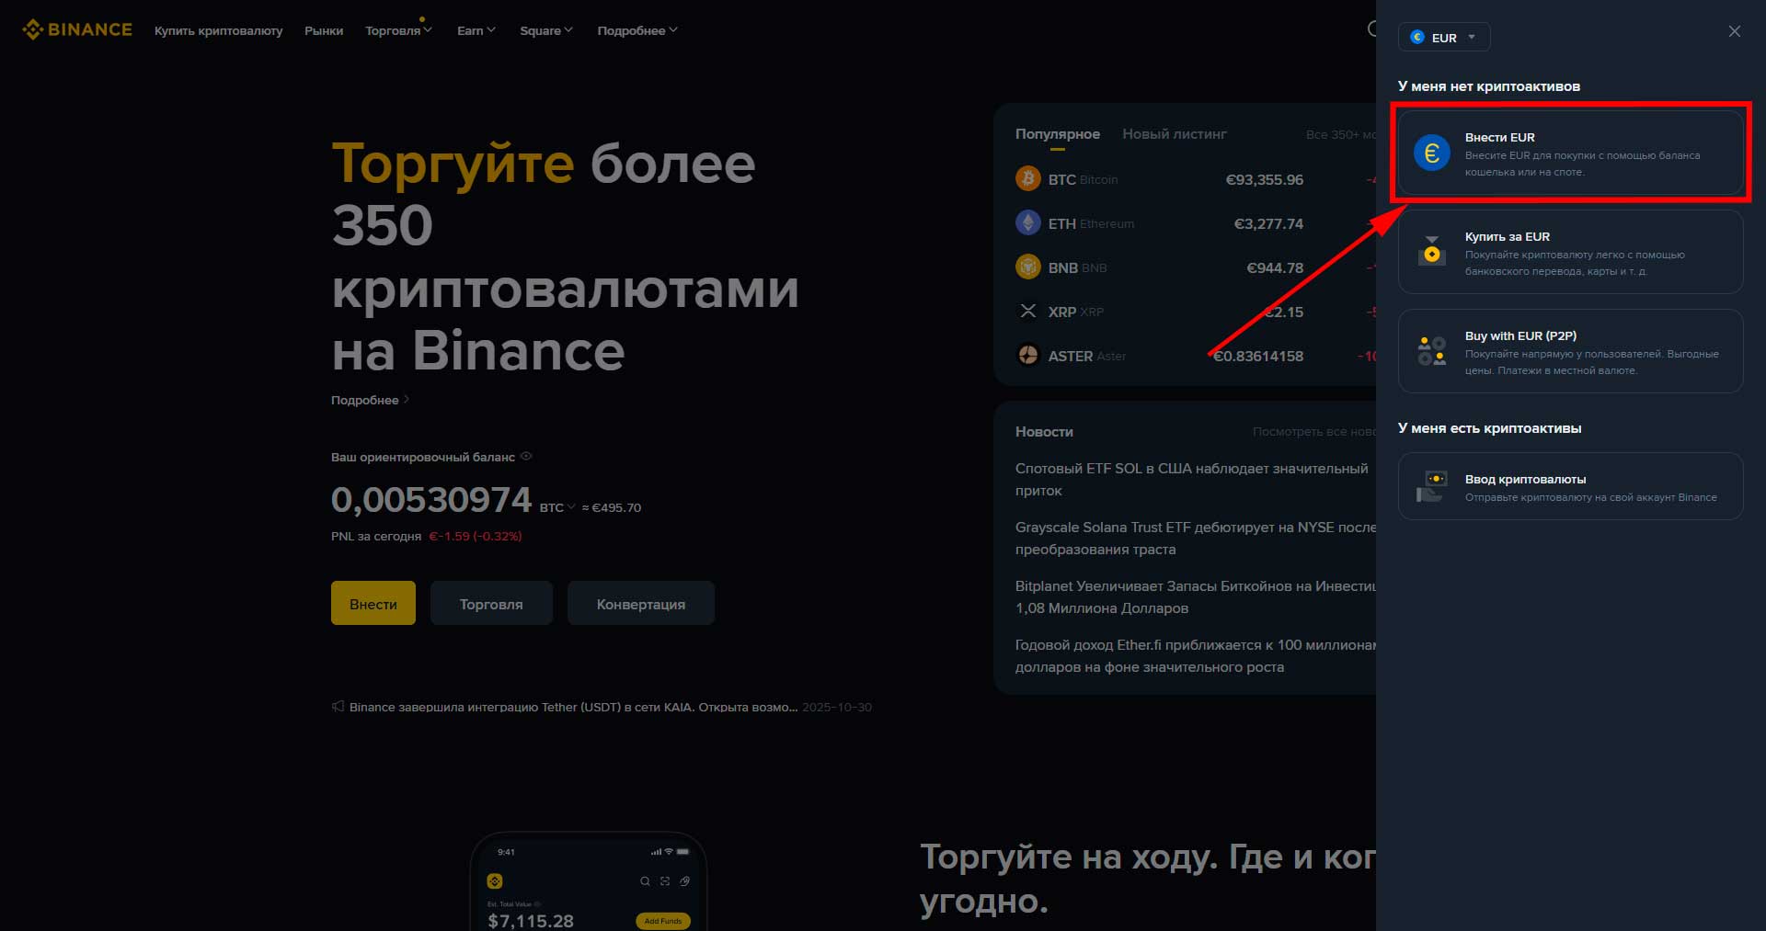The image size is (1766, 931).
Task: Click the Купить за EUR icon
Action: pos(1431,251)
